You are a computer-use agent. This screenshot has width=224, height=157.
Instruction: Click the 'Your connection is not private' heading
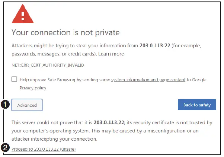[x=65, y=32]
